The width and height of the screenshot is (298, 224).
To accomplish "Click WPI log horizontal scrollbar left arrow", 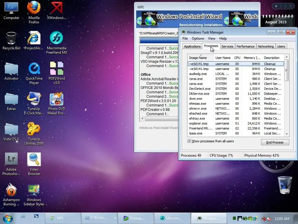I will [142, 118].
